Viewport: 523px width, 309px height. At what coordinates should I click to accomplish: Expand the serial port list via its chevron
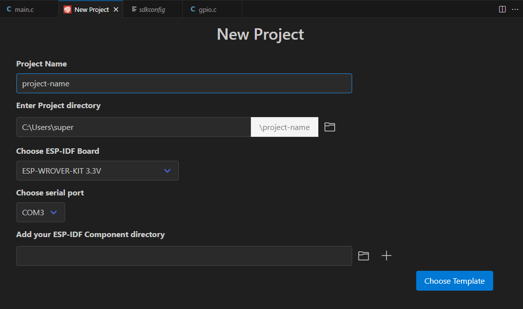click(53, 212)
